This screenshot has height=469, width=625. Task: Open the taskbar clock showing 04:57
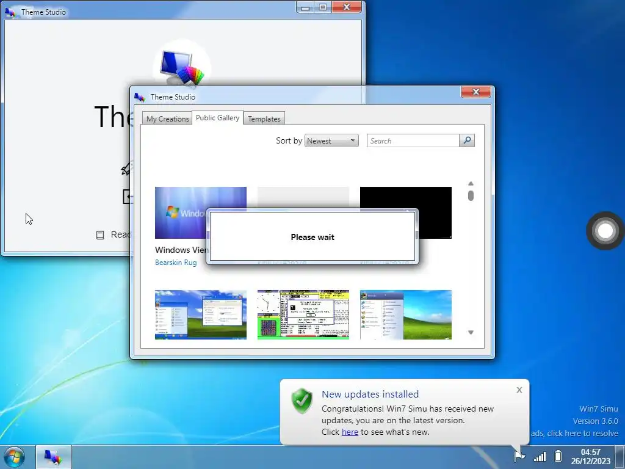[590, 457]
